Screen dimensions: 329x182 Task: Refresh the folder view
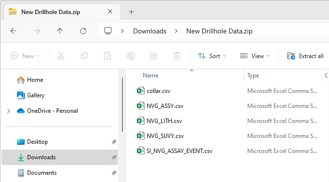pyautogui.click(x=83, y=31)
